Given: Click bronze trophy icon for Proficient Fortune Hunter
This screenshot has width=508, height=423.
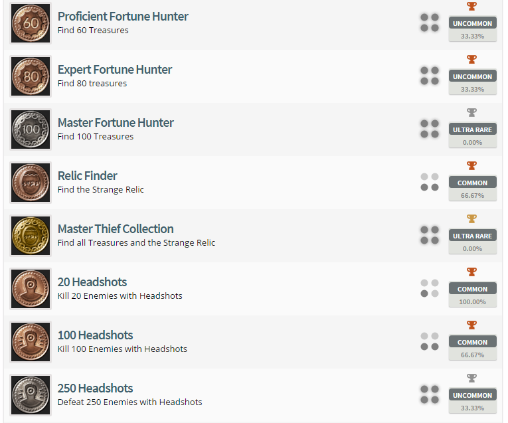Looking at the screenshot, I should pyautogui.click(x=471, y=6).
